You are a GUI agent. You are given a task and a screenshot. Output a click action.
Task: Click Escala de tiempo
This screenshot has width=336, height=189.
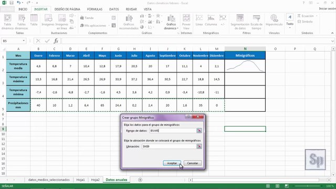(x=257, y=22)
